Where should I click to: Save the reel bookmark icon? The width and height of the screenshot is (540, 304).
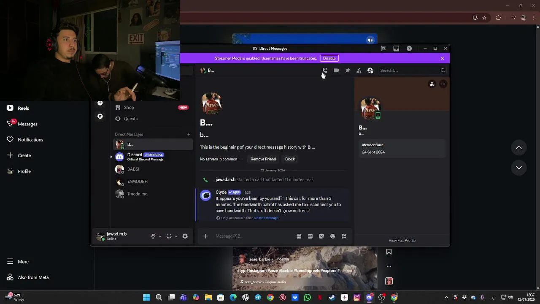click(x=389, y=252)
